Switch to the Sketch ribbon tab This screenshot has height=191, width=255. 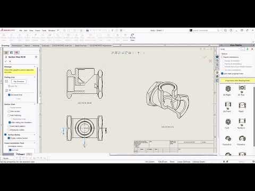(27, 46)
